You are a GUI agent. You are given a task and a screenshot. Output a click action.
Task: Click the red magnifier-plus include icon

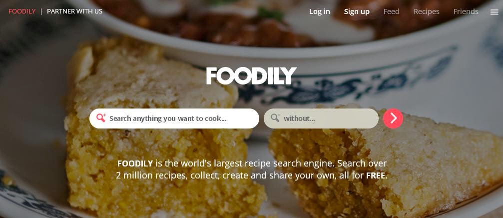[x=101, y=118]
